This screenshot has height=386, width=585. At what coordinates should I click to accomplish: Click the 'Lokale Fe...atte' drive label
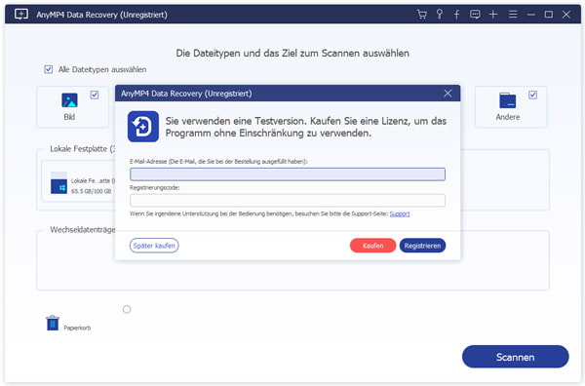point(94,181)
